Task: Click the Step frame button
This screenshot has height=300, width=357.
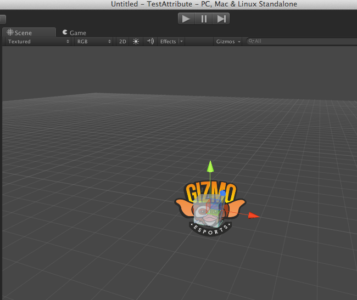Action: tap(221, 19)
